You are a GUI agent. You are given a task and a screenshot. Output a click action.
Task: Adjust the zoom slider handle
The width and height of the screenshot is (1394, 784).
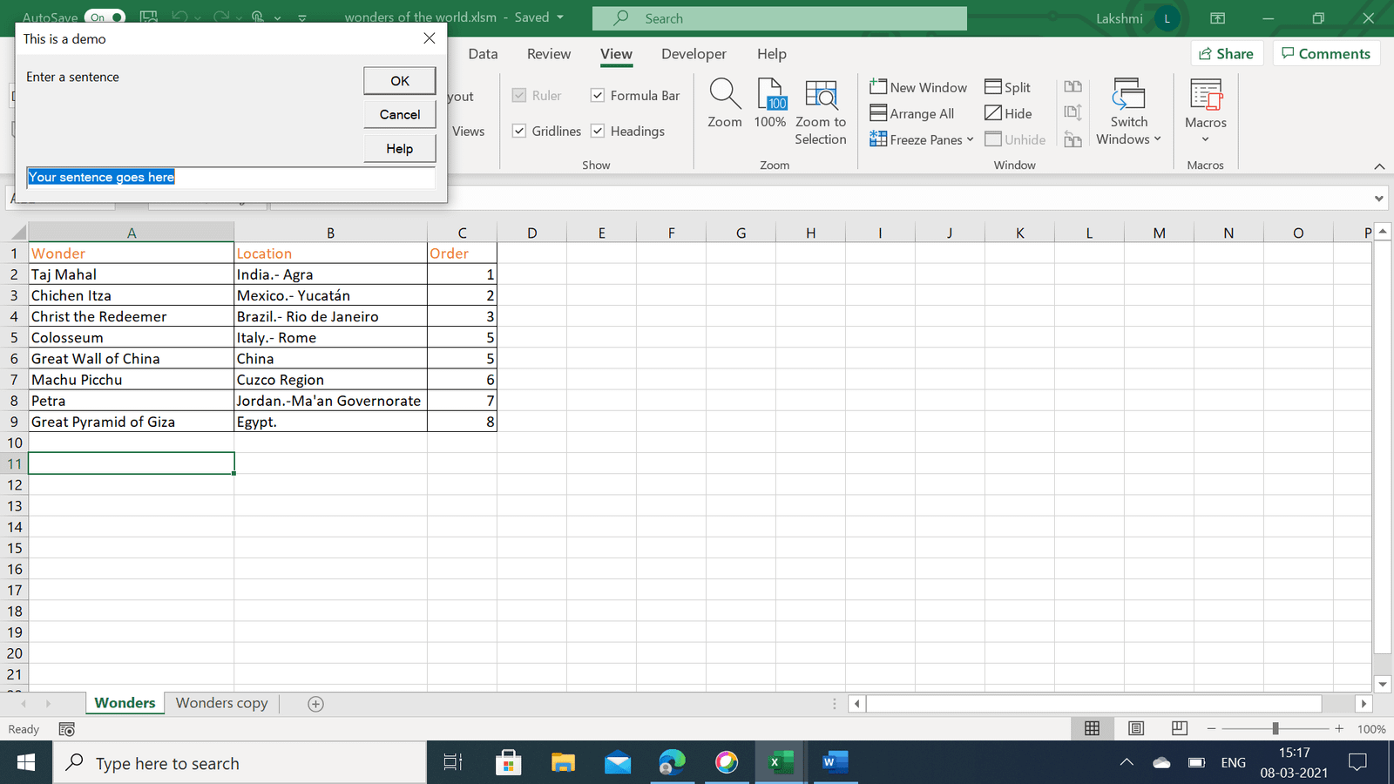click(x=1276, y=728)
